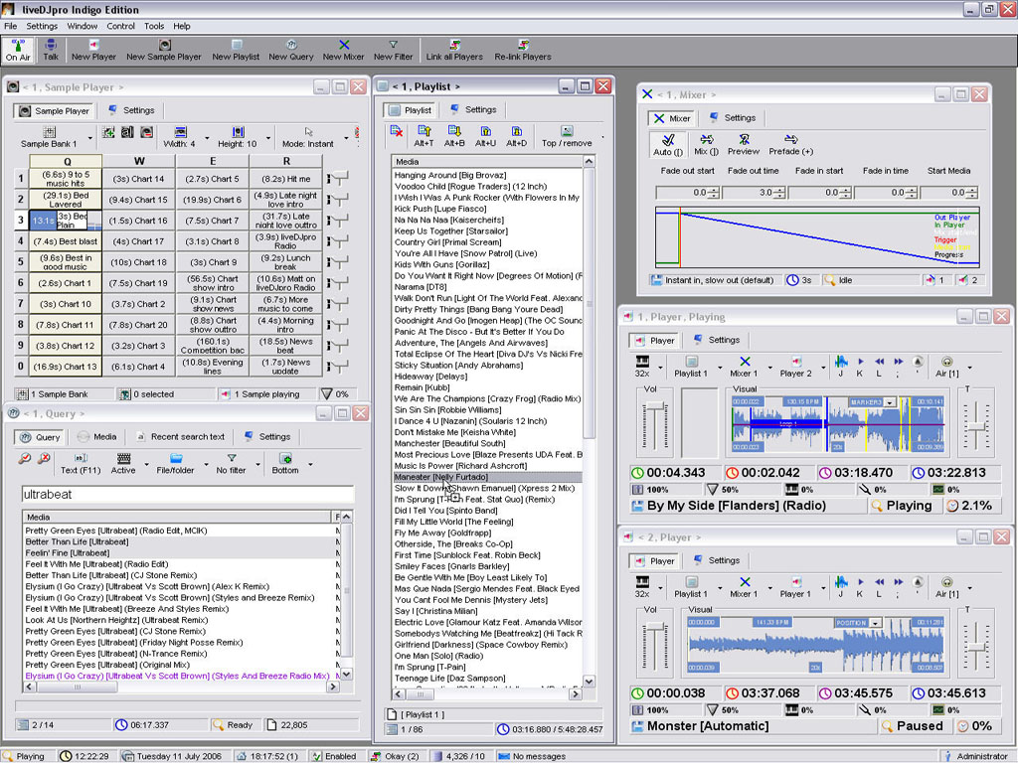Open a new query with New Query
The width and height of the screenshot is (1018, 763).
(291, 45)
